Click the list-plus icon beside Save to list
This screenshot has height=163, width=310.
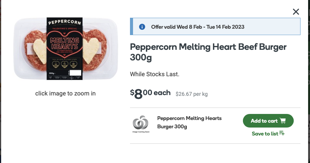282,133
